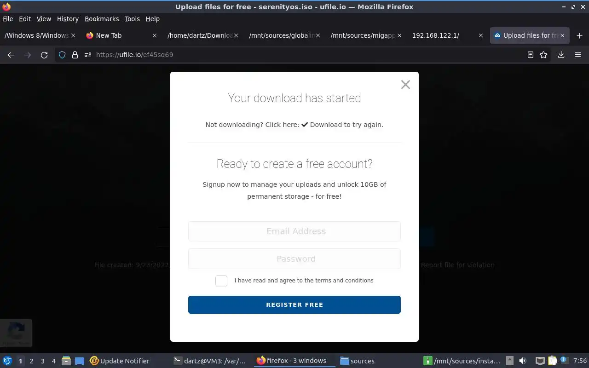Go back to previous page
Viewport: 589px width, 368px height.
(x=11, y=55)
